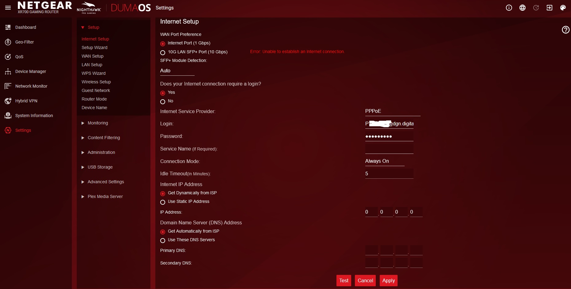This screenshot has width=571, height=289.
Task: Open Device Name submenu item
Action: [94, 108]
